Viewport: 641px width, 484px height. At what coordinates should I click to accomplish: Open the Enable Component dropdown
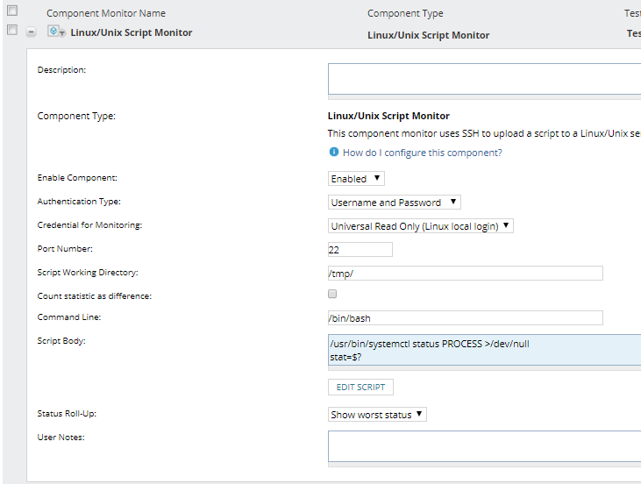point(356,179)
